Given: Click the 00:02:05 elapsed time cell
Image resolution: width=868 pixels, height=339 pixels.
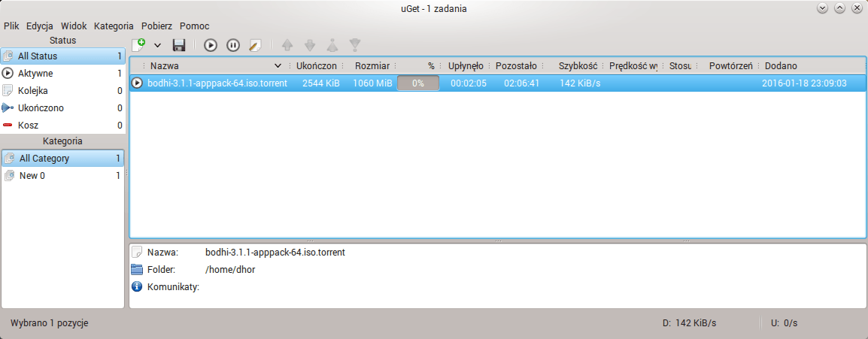Looking at the screenshot, I should point(469,83).
